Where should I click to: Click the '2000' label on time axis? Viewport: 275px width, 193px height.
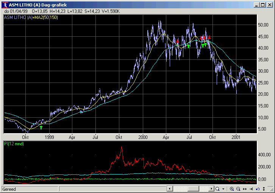[x=143, y=137]
